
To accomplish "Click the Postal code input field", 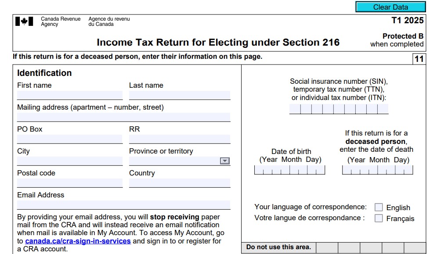I will (x=69, y=182).
